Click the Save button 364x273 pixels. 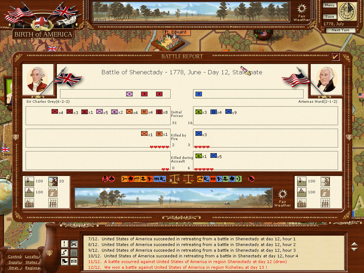pyautogui.click(x=330, y=17)
